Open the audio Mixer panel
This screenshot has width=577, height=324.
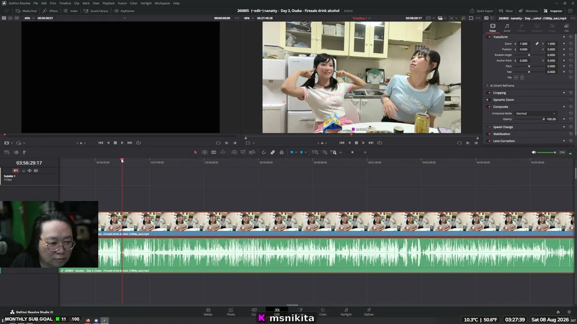click(506, 11)
